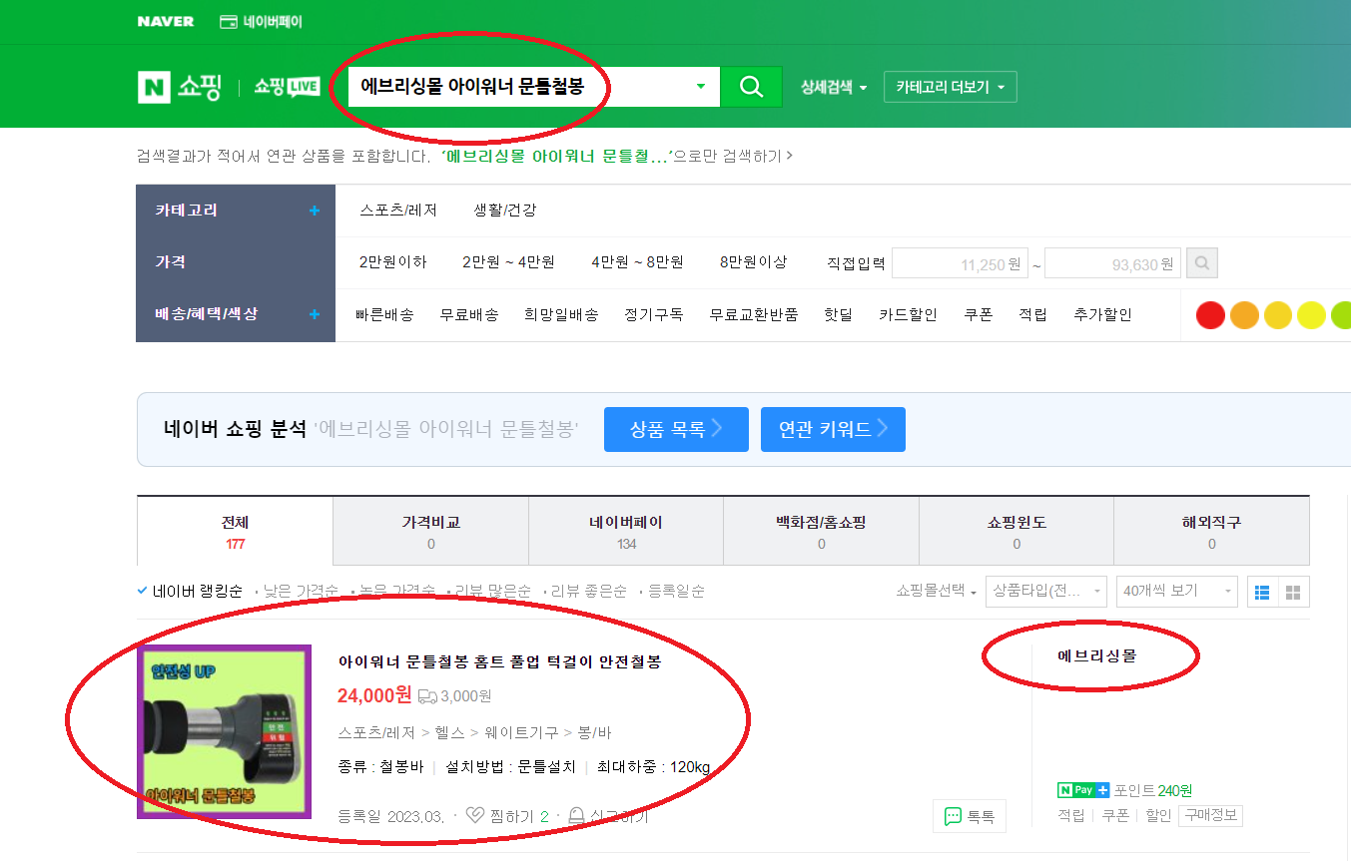Open 쇼핑몰선택 dropdown
Image resolution: width=1351 pixels, height=861 pixels.
point(937,592)
